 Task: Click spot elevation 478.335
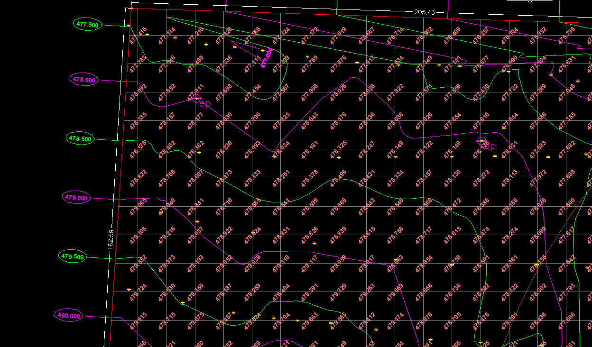coord(139,121)
